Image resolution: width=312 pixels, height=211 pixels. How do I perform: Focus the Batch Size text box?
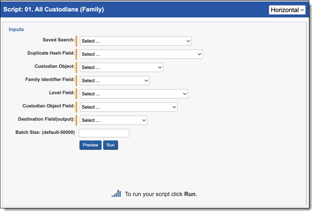[104, 133]
